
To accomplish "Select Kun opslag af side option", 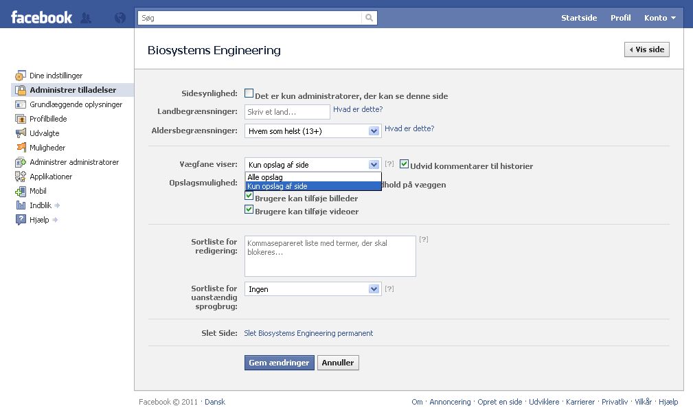I will click(313, 186).
